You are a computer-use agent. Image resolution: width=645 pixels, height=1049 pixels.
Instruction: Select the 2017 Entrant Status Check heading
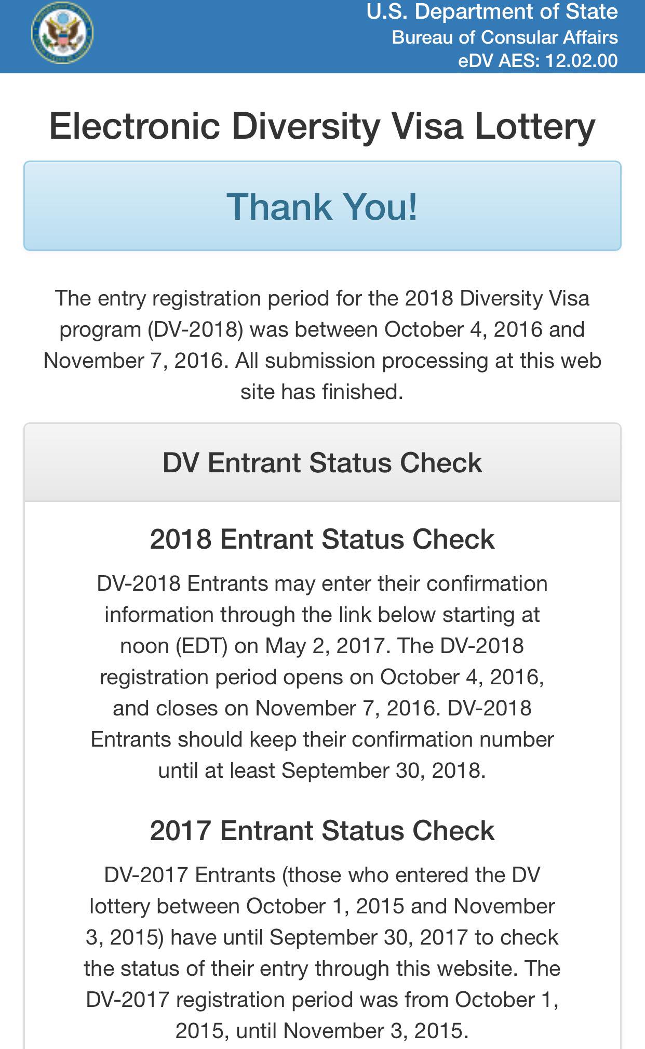322,830
